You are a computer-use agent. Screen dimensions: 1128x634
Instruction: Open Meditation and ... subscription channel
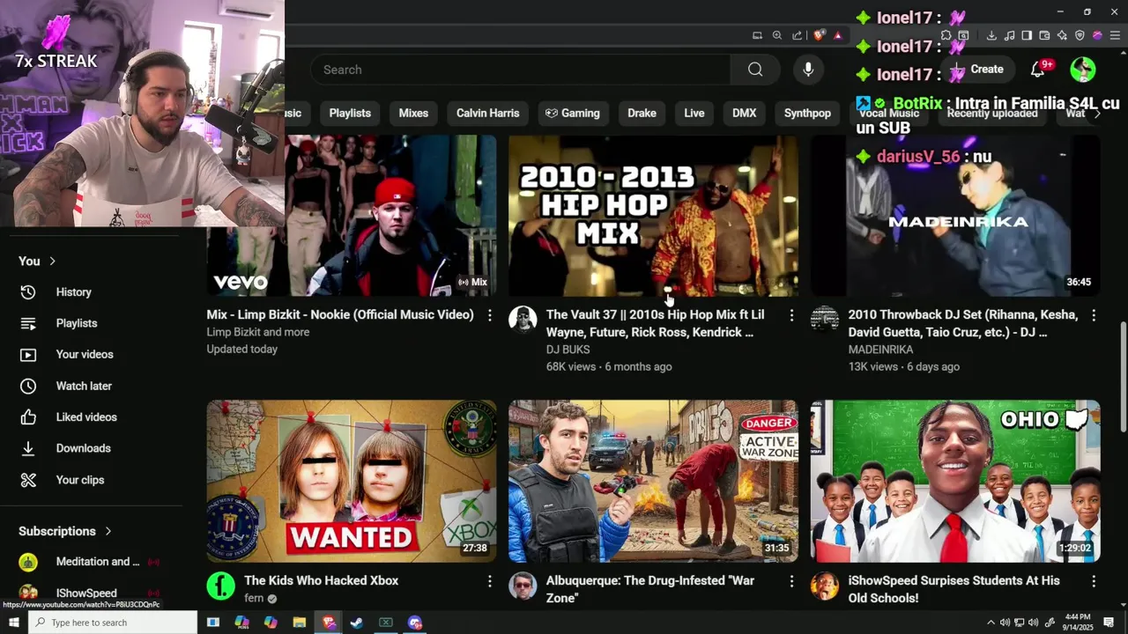[x=97, y=562]
